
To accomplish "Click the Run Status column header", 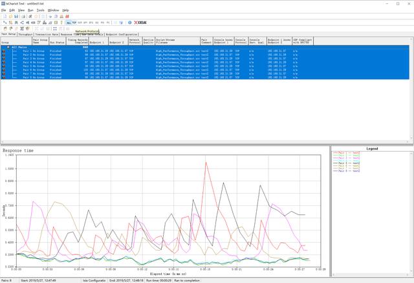I will point(56,41).
